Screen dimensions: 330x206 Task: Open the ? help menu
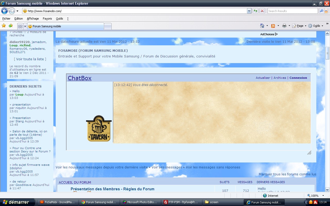pos(68,19)
